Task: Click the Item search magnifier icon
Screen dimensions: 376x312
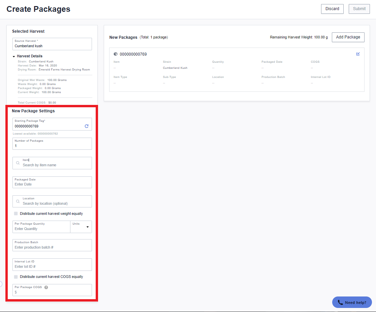Action: [18, 163]
